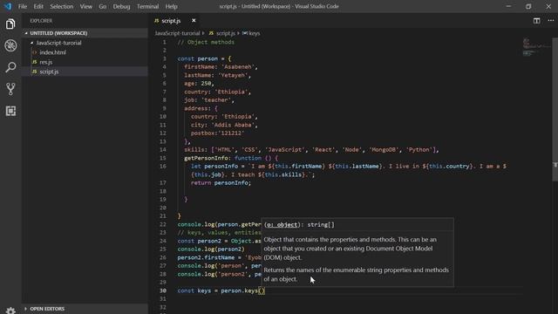Collapse the JavaScript-turorial folder
This screenshot has height=314, width=558.
[x=85, y=43]
